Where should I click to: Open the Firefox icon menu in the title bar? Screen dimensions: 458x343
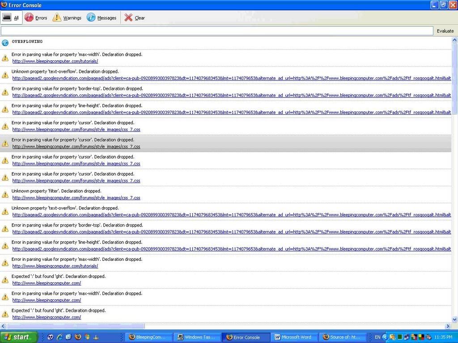click(4, 4)
